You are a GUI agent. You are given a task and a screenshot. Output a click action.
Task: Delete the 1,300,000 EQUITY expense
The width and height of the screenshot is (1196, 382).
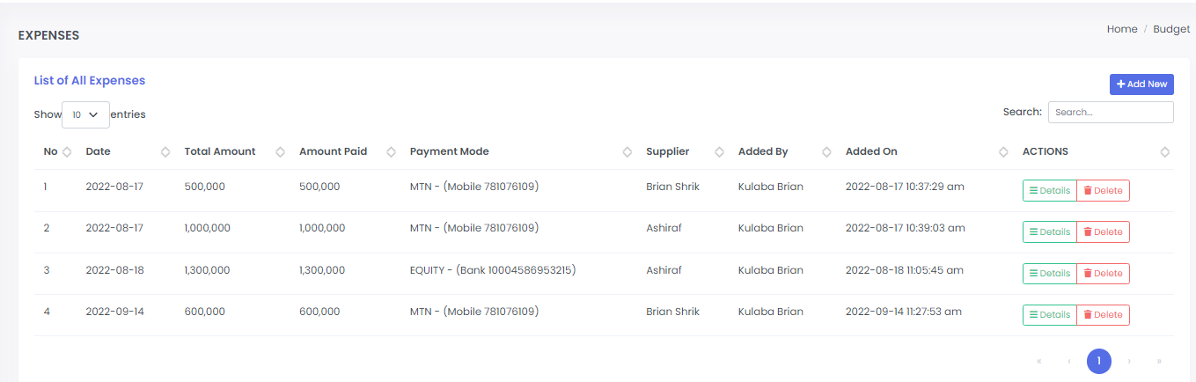tap(1103, 273)
